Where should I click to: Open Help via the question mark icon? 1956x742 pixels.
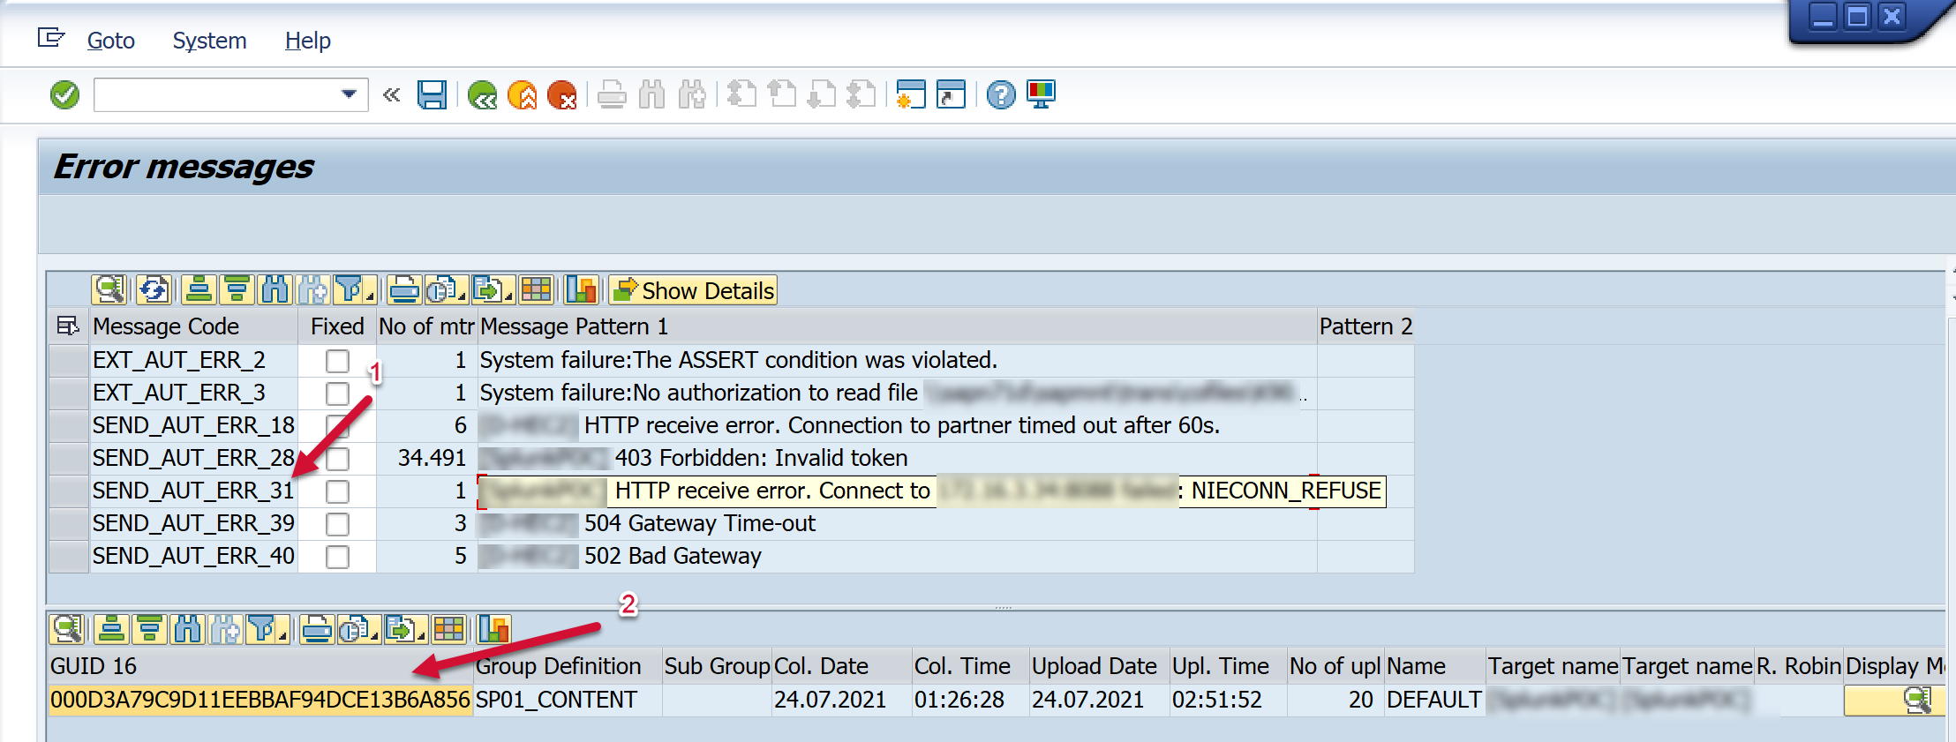click(1001, 94)
